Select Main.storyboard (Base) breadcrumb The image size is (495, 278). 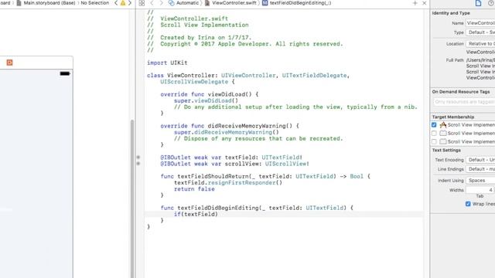[46, 3]
